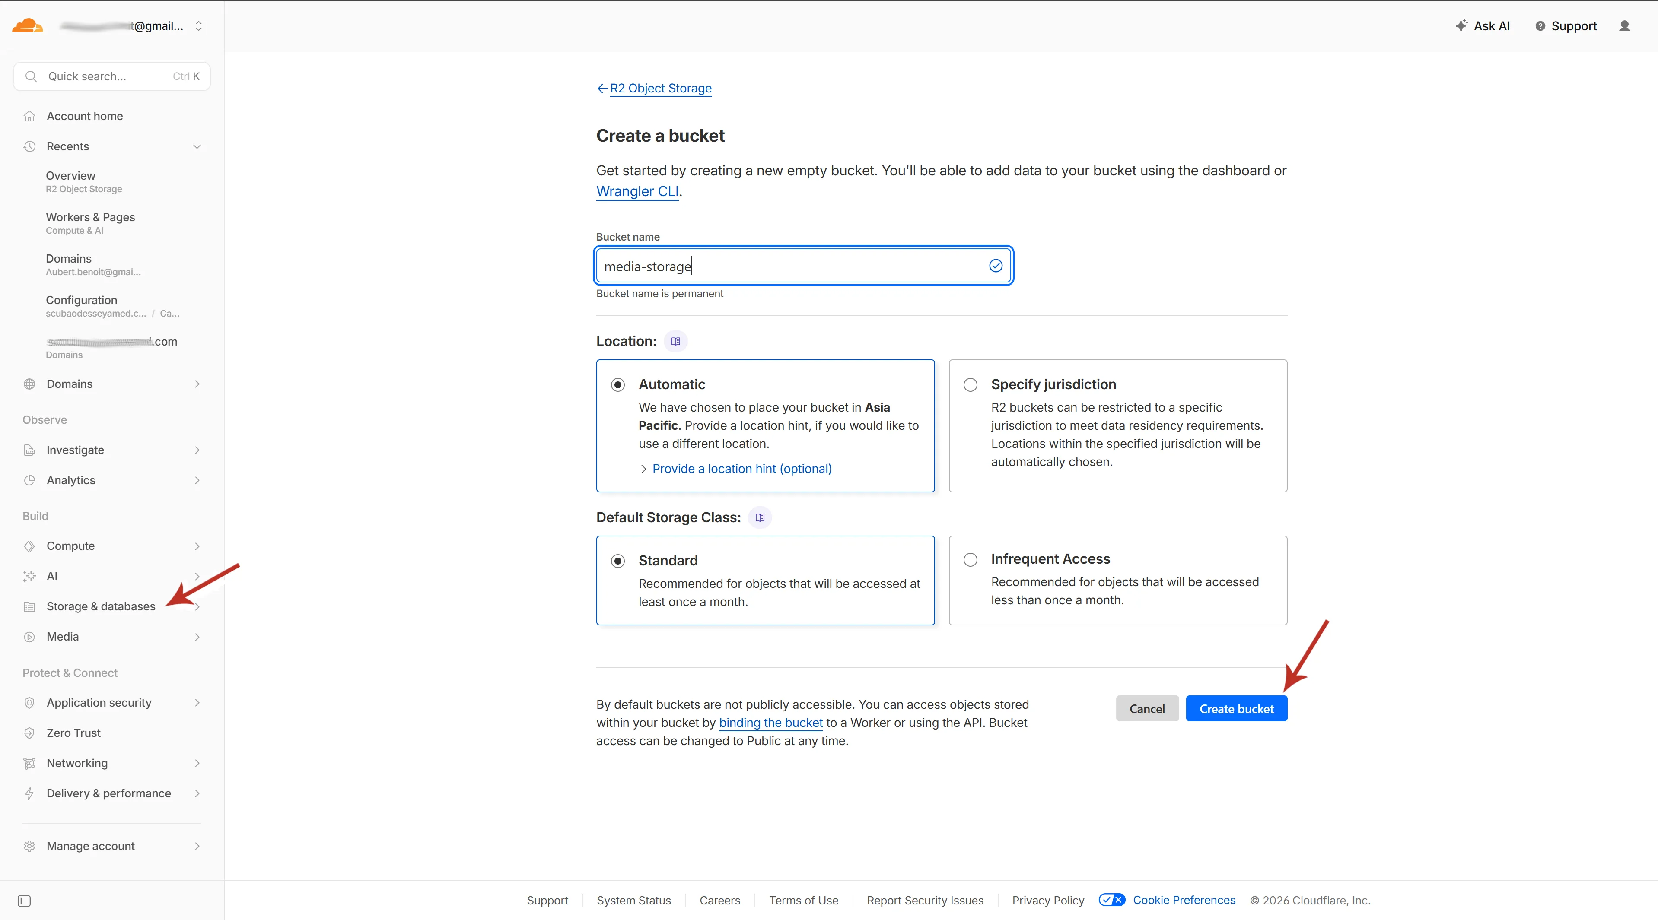1658x920 pixels.
Task: Open footer System Status link
Action: (633, 900)
